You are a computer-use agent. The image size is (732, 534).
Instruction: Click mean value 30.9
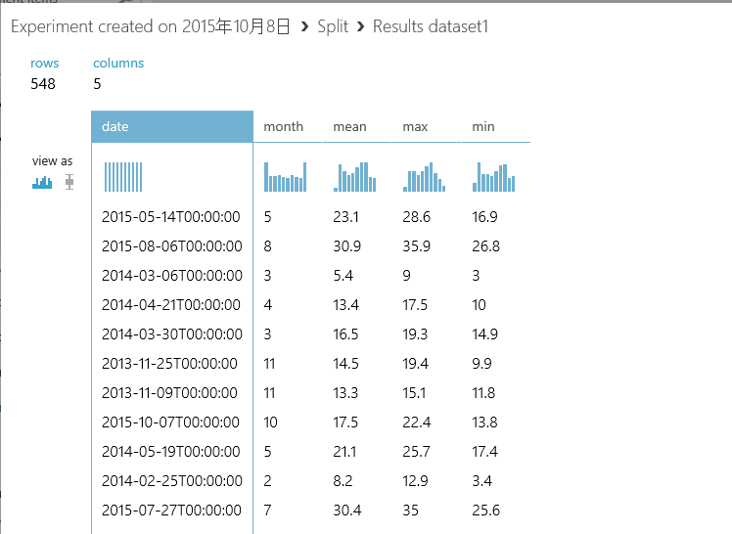(346, 246)
